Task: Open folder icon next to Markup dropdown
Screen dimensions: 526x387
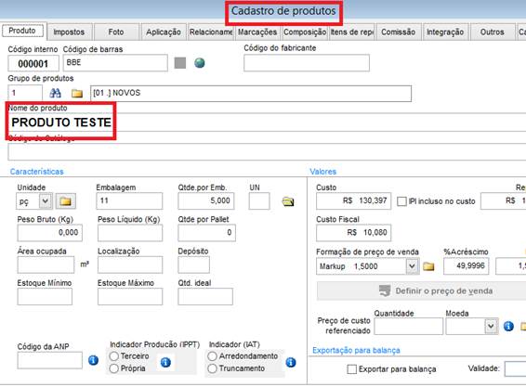Action: tap(428, 266)
